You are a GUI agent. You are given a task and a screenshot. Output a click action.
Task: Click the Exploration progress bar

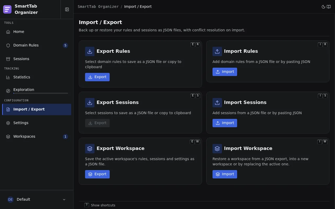click(41, 93)
